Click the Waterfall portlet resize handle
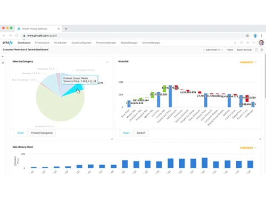266x199 pixels. [260, 139]
